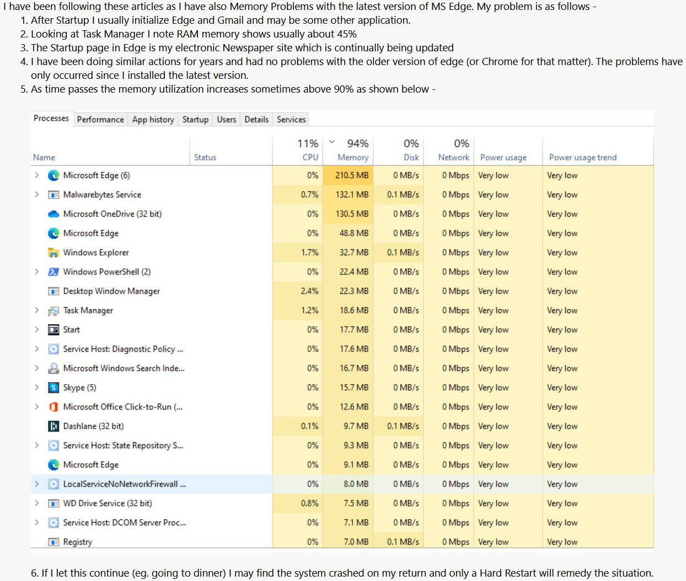The width and height of the screenshot is (686, 581).
Task: Select the Desktop Window Manager 2.4% CPU cell
Action: point(298,291)
